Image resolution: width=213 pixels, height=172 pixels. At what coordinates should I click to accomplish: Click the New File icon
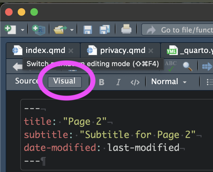tap(10, 30)
